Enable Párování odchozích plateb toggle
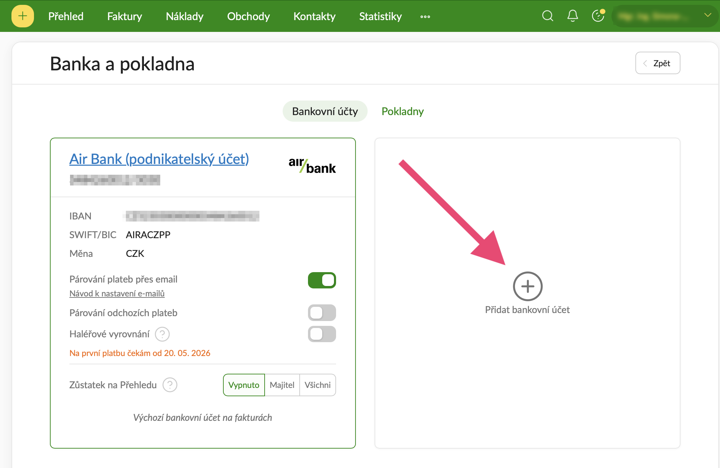 coord(322,313)
